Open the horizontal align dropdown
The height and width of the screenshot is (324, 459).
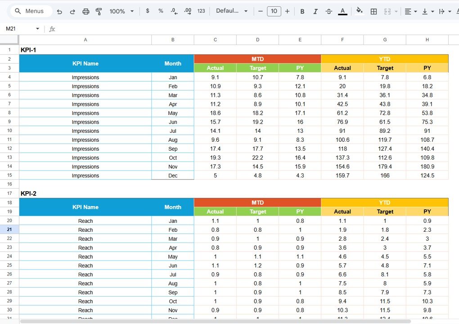click(x=410, y=11)
